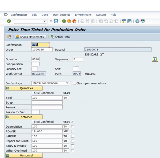Viewport: 160px width, 158px height.
Task: Open the System menu
Action: pos(101,15)
